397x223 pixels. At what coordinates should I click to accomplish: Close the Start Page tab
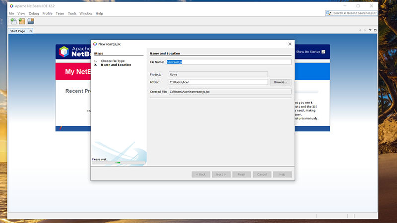coord(30,31)
